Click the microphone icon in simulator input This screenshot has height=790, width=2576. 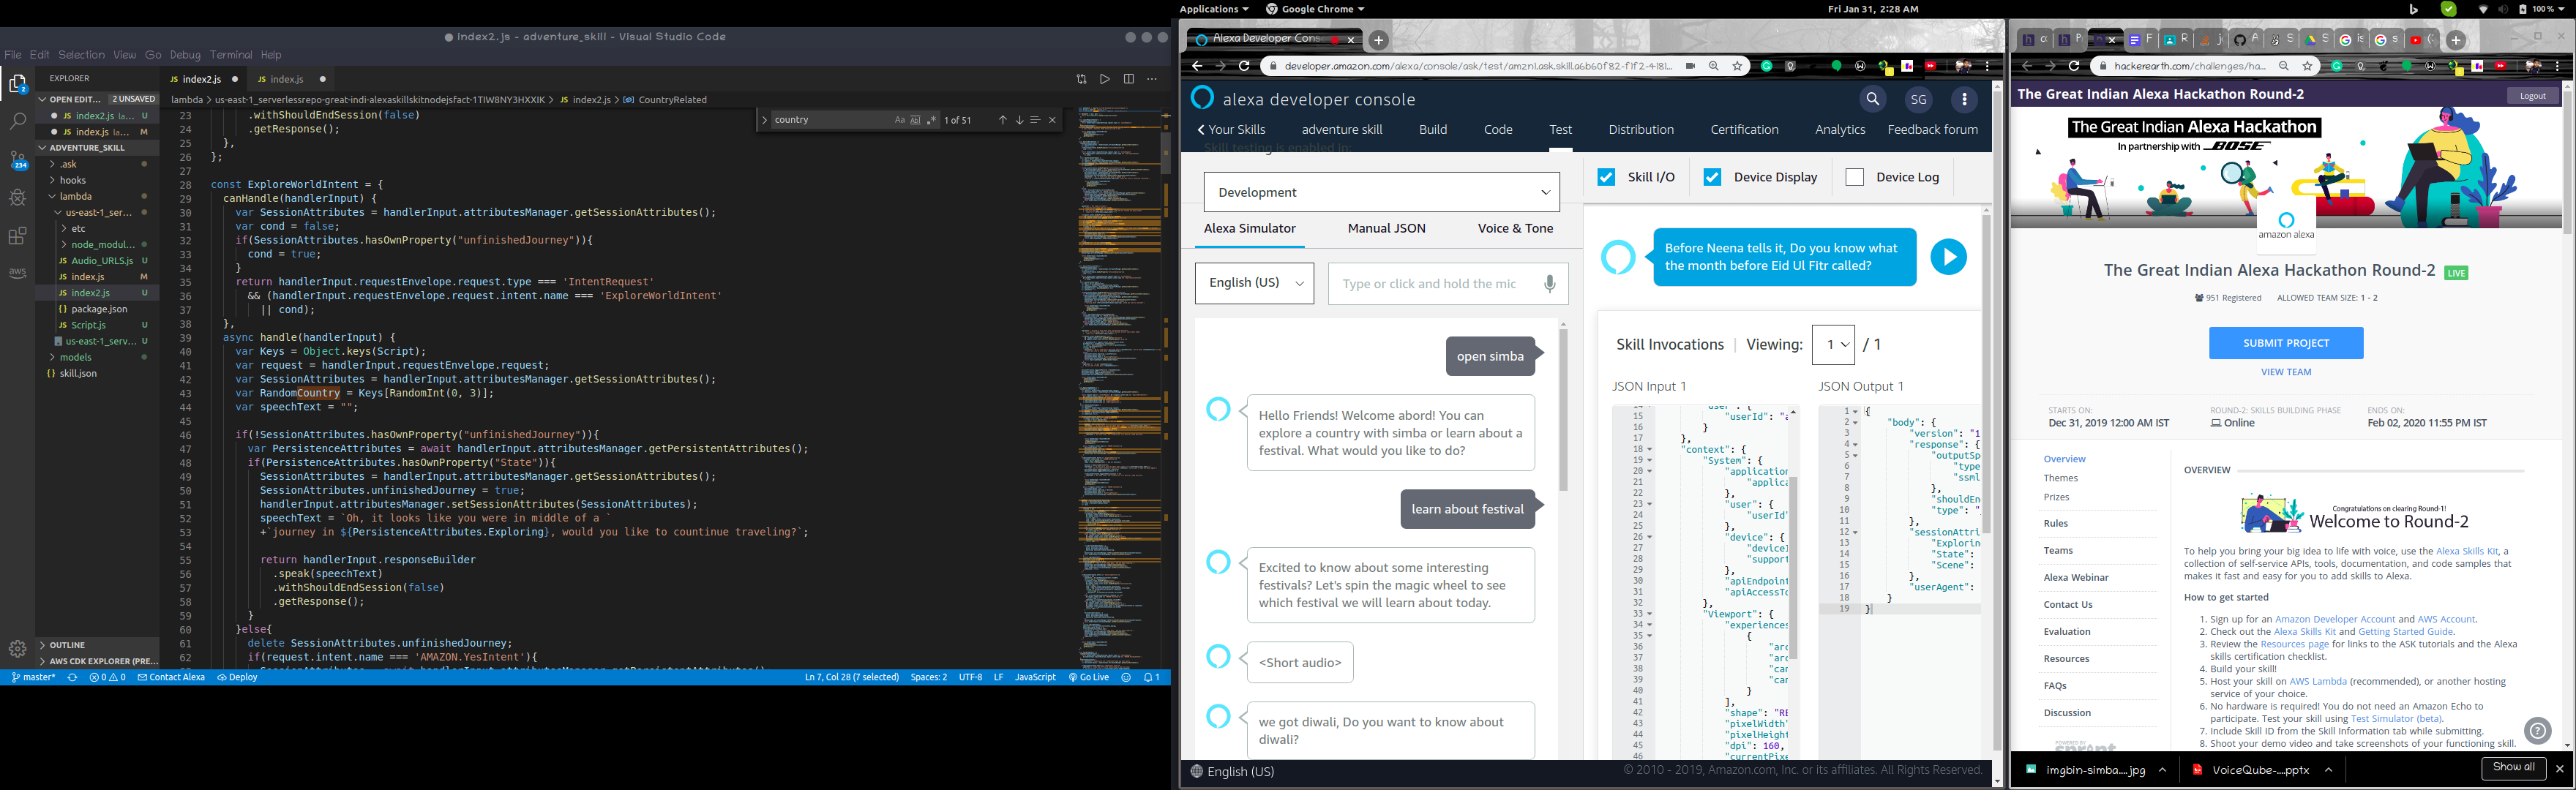point(1549,284)
